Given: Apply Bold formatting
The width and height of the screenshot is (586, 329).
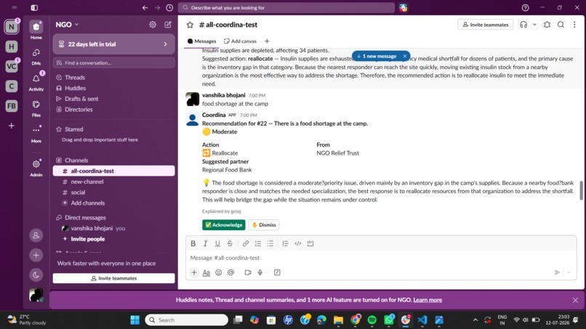Looking at the screenshot, I should pos(193,243).
